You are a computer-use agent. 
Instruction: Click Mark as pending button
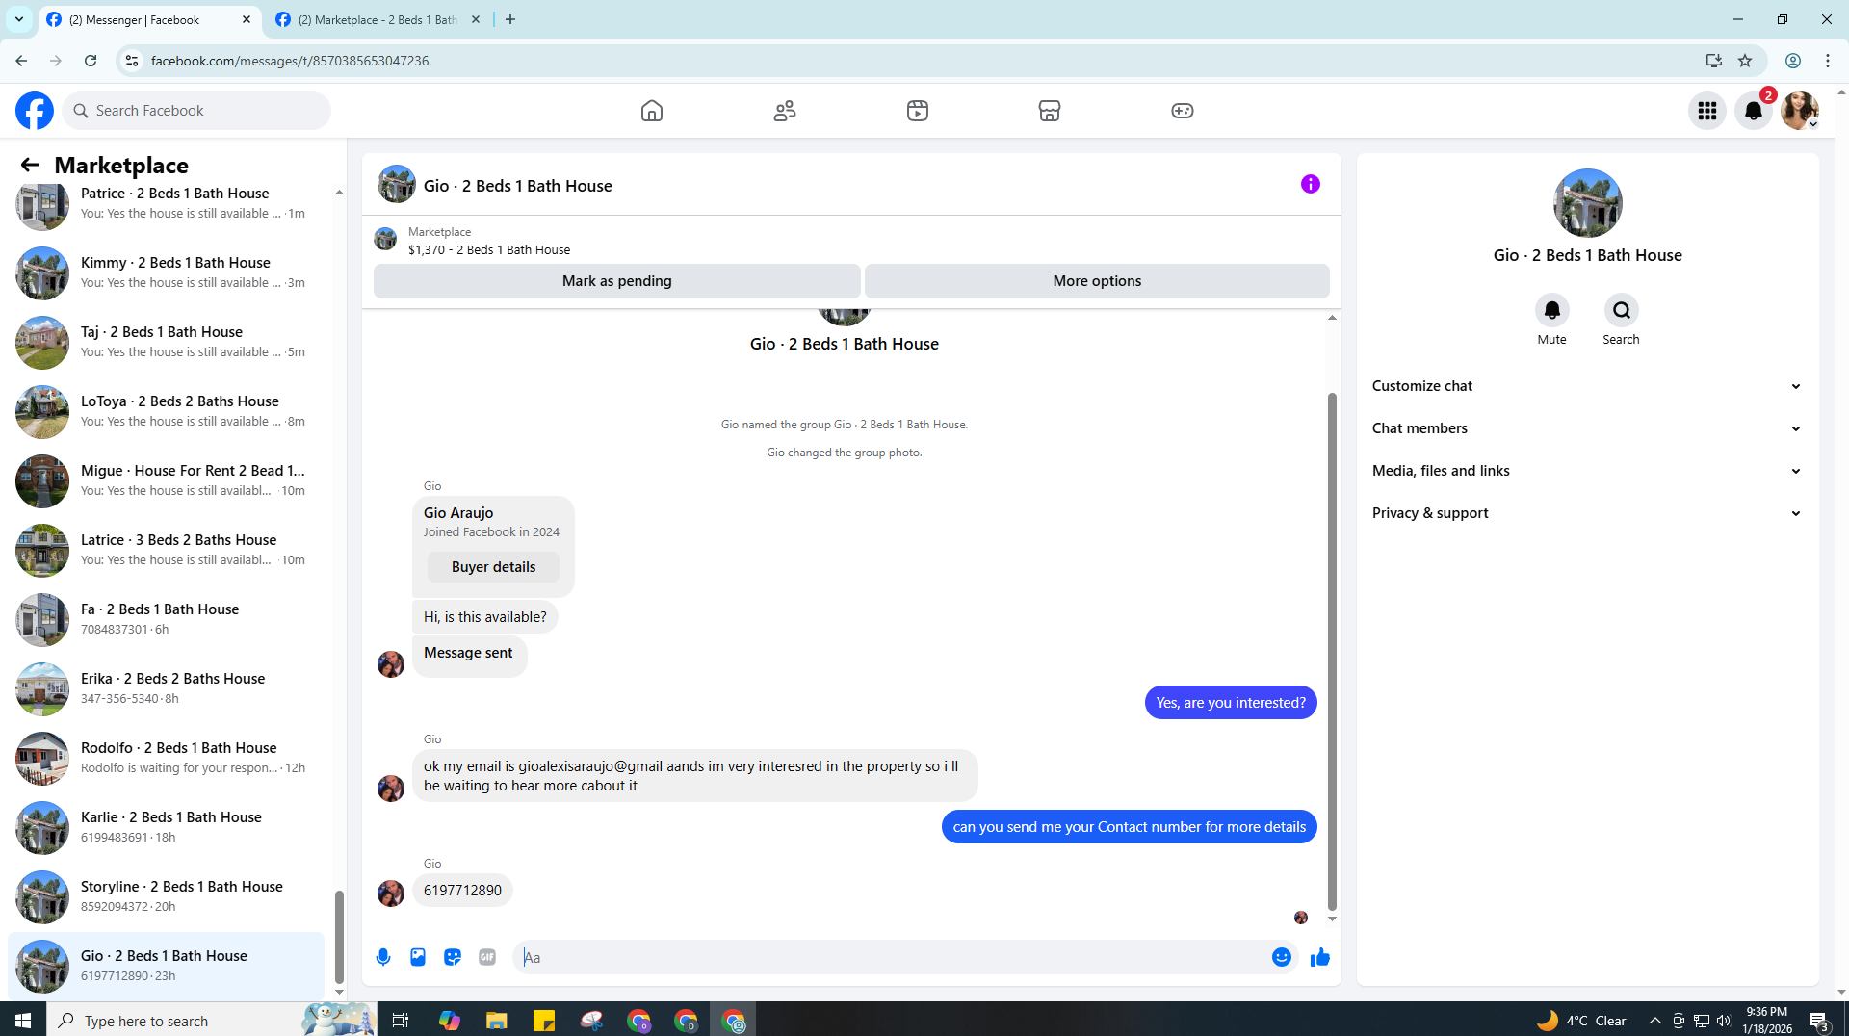point(617,281)
